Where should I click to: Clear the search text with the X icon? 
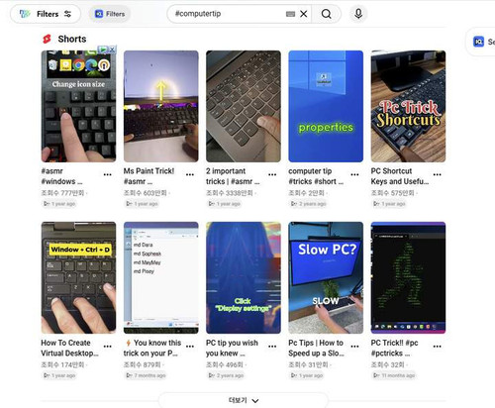pos(304,14)
